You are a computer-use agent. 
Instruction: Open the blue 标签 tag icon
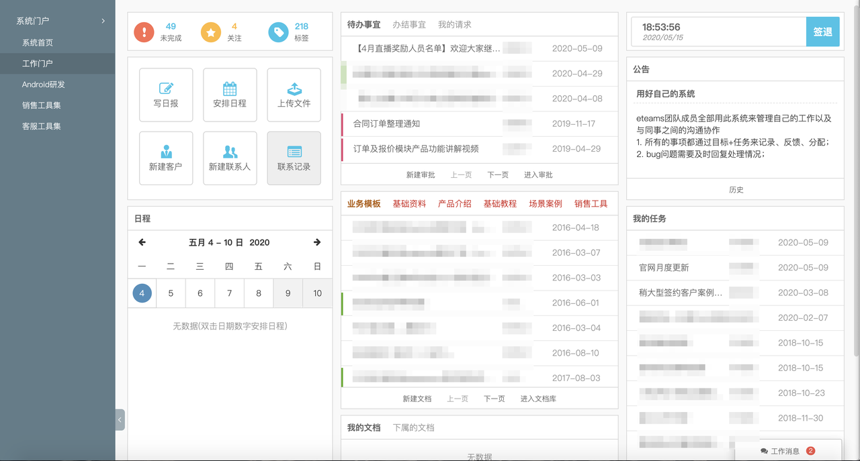pyautogui.click(x=278, y=31)
